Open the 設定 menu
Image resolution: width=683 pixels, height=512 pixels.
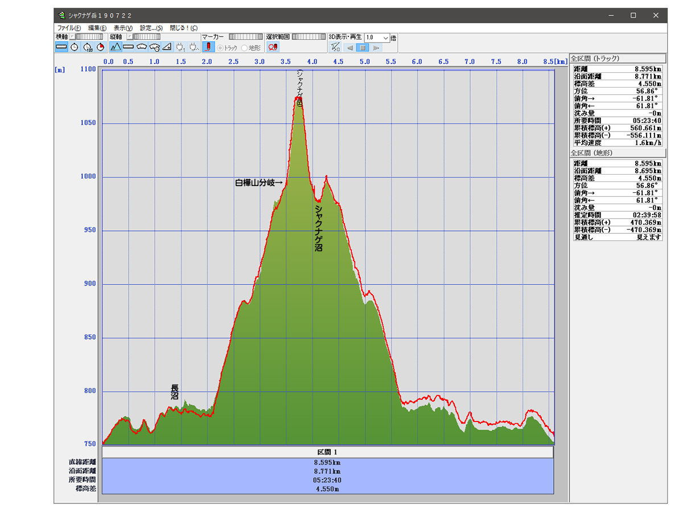(x=151, y=28)
